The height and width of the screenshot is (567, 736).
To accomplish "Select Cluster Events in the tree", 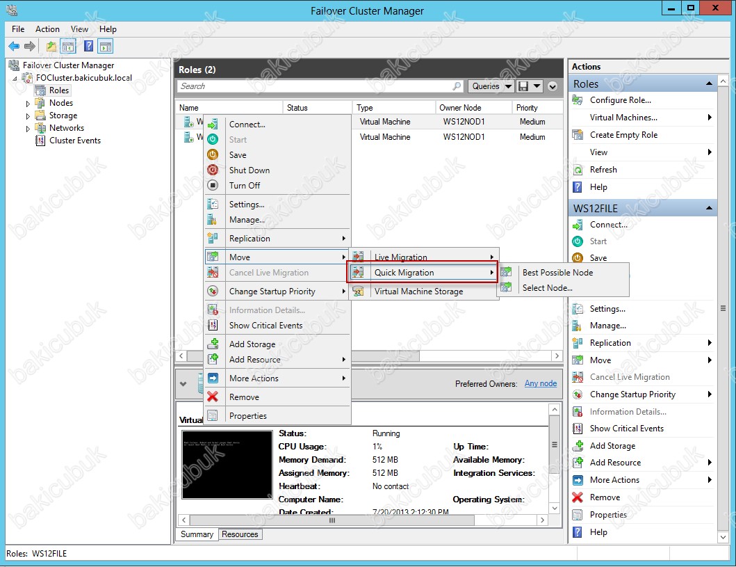I will point(75,141).
